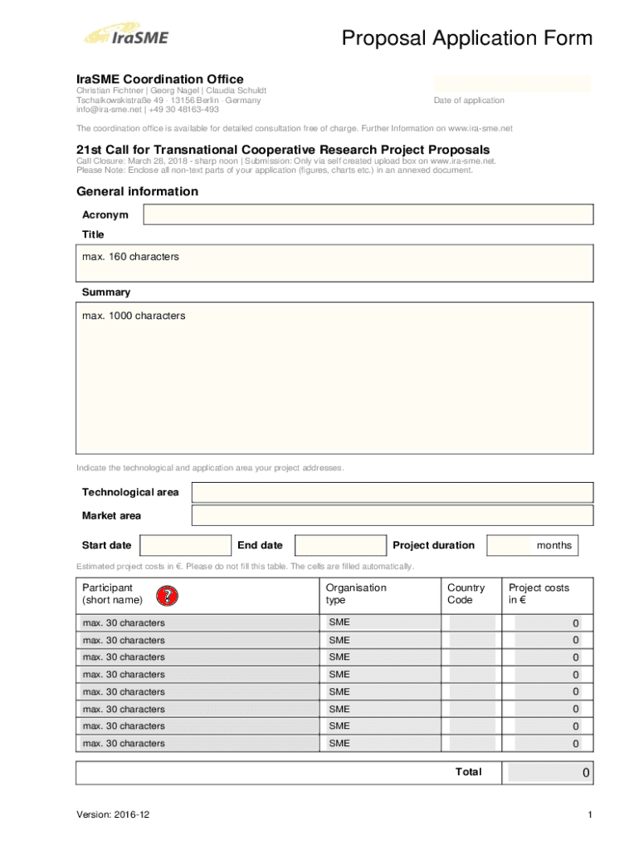Click the last participant short name field
The width and height of the screenshot is (639, 851).
198,744
